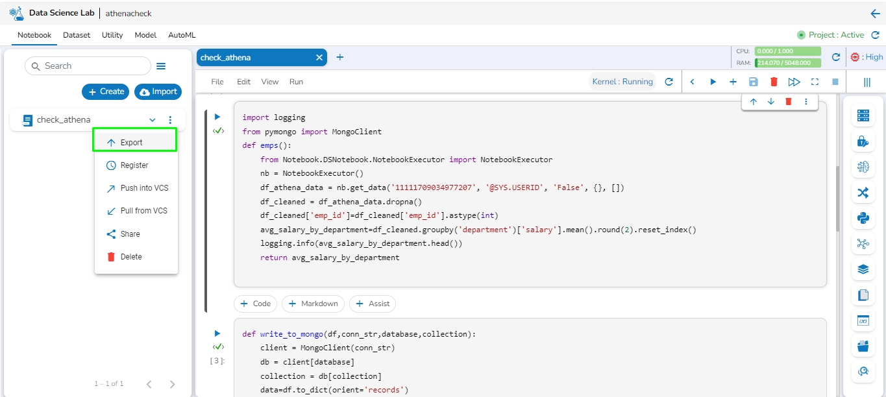Click the Import button
Viewport: 886px width, 397px height.
pyautogui.click(x=158, y=92)
